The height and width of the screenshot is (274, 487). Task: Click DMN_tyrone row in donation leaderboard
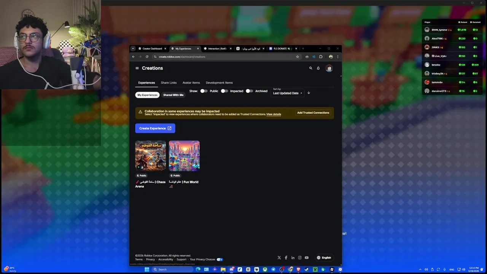point(452,30)
